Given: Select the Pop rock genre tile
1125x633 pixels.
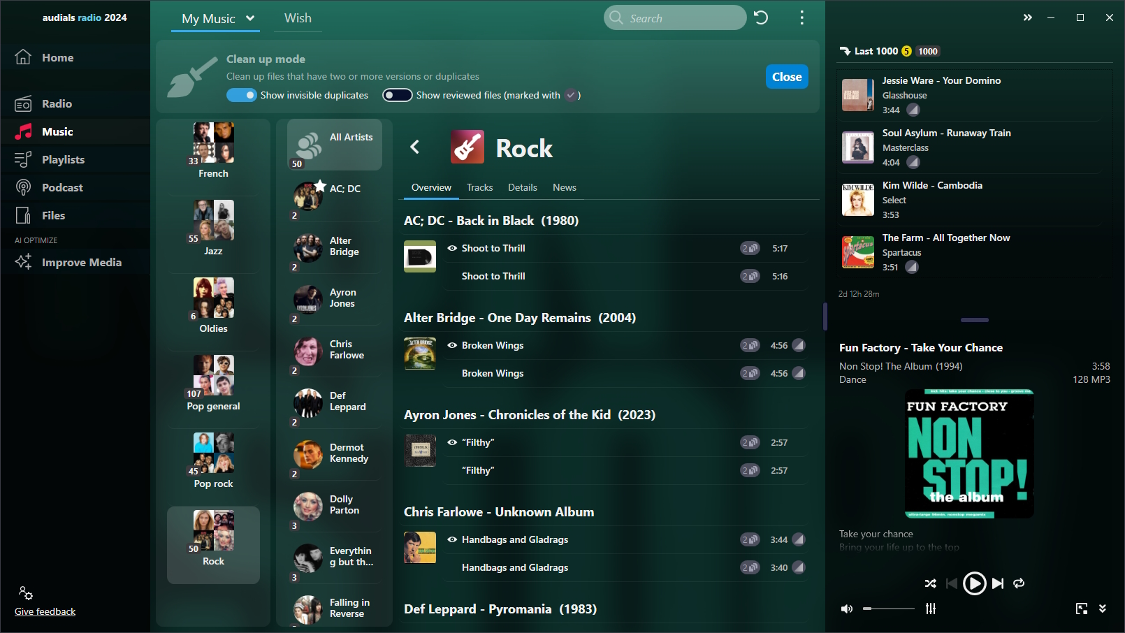Looking at the screenshot, I should coord(213,462).
